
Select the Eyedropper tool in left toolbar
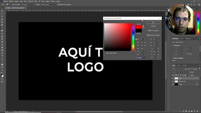pyautogui.click(x=2, y=28)
